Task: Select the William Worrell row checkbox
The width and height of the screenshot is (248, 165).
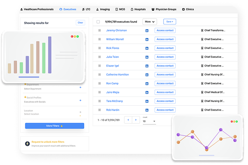Action: [99, 39]
